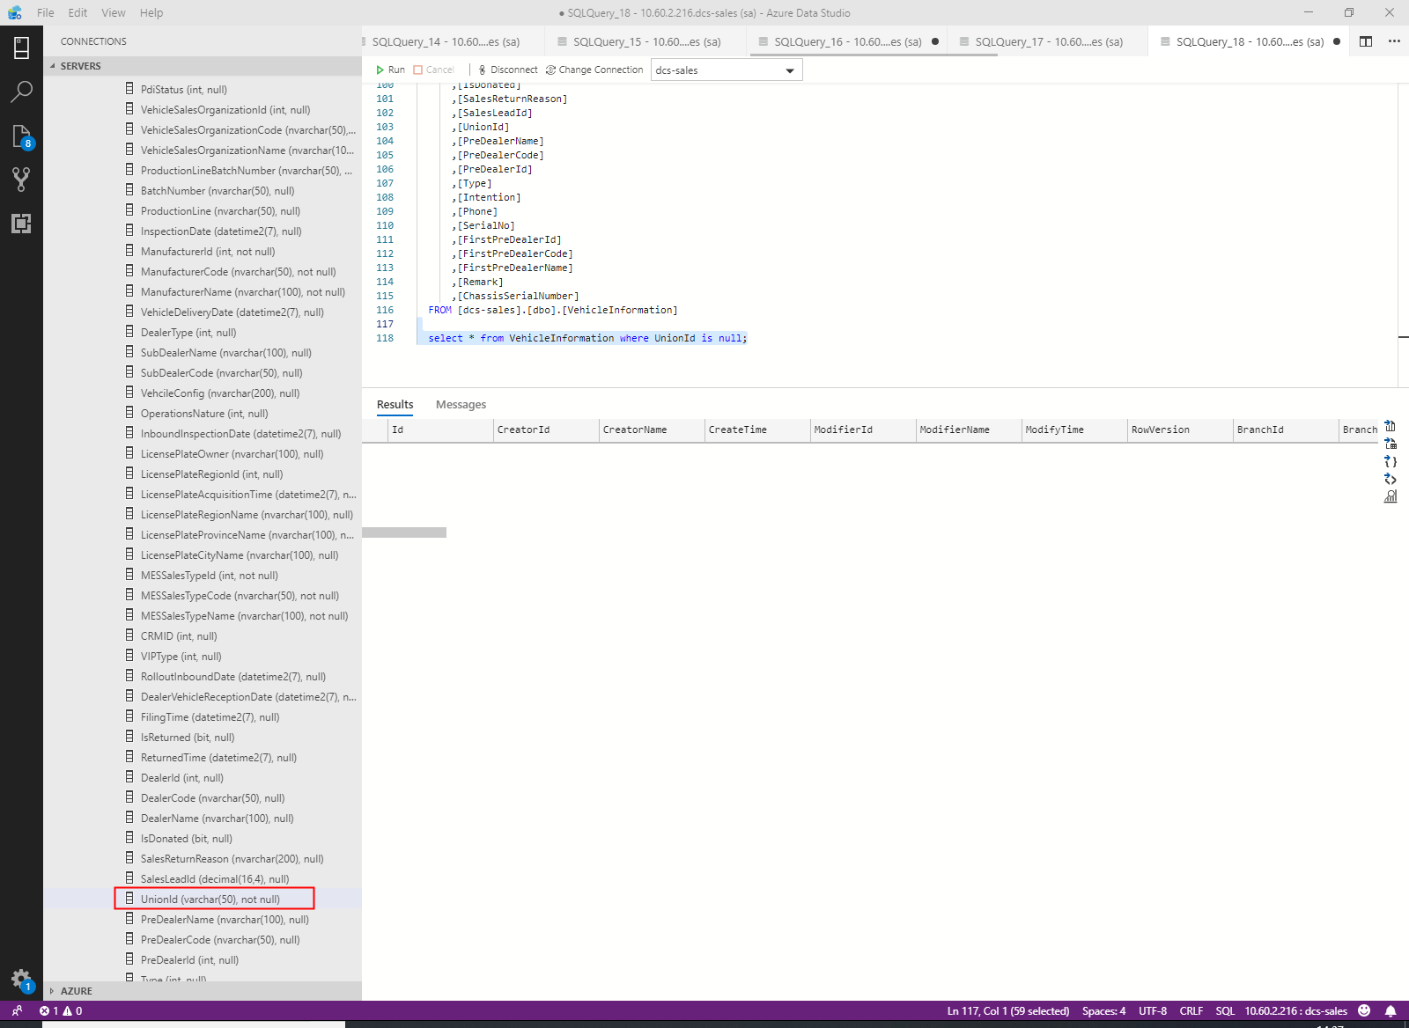The width and height of the screenshot is (1409, 1028).
Task: Click line 118 select statement in editor
Action: [587, 338]
